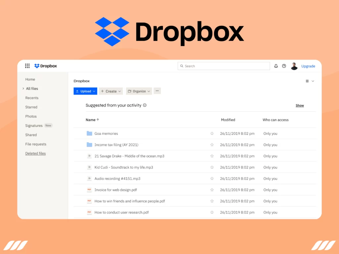Viewport: 339px width, 254px height.
Task: Open the notifications bell icon
Action: point(276,66)
